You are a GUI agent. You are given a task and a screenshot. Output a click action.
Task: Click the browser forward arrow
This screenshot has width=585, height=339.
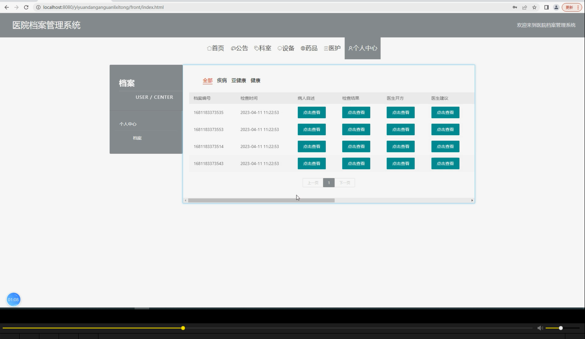16,7
